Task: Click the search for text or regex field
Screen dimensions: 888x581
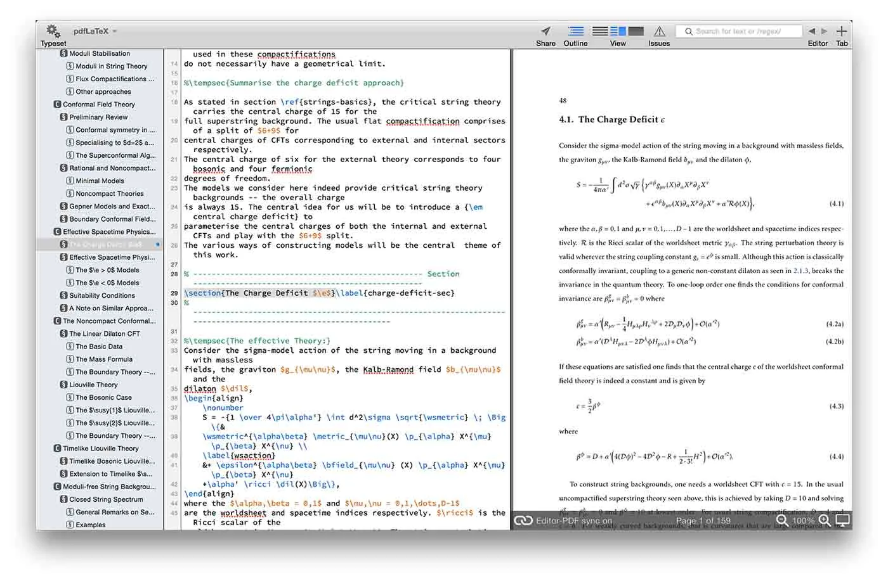Action: point(738,31)
